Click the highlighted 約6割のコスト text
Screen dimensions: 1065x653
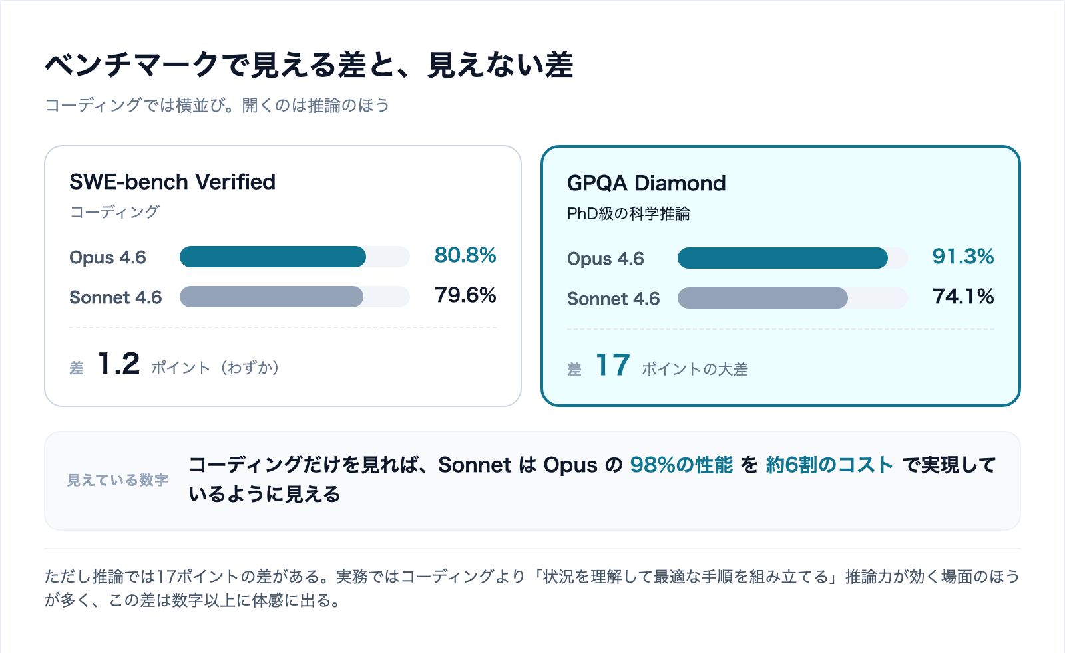point(829,465)
